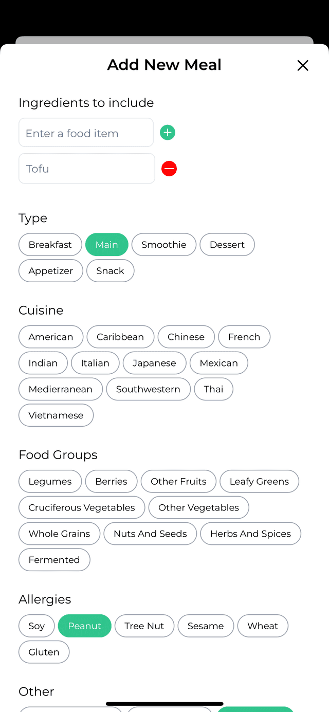Deselect the Peanut allergy
329x712 pixels.
[x=84, y=626]
